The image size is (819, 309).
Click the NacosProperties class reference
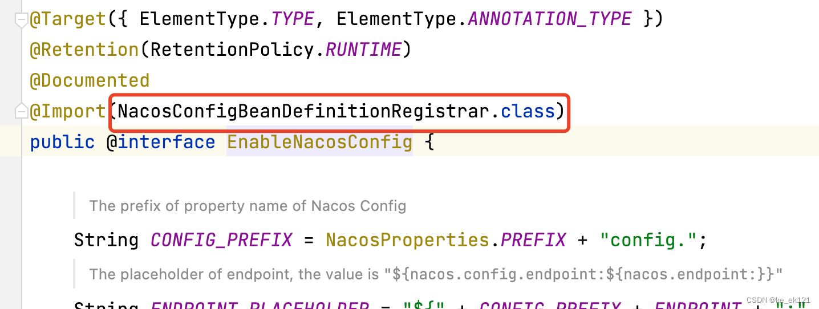[407, 240]
